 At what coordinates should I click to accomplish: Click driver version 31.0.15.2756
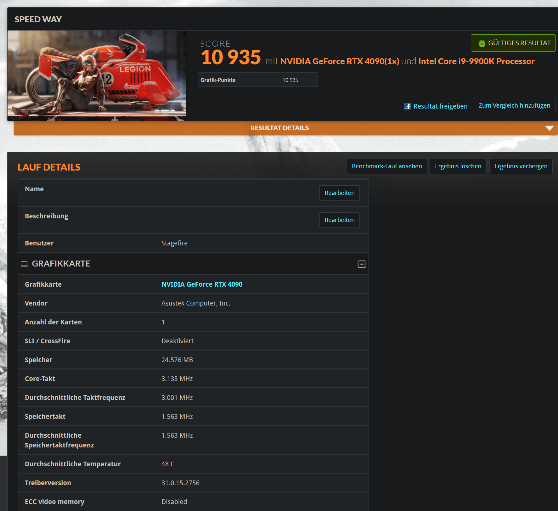180,483
